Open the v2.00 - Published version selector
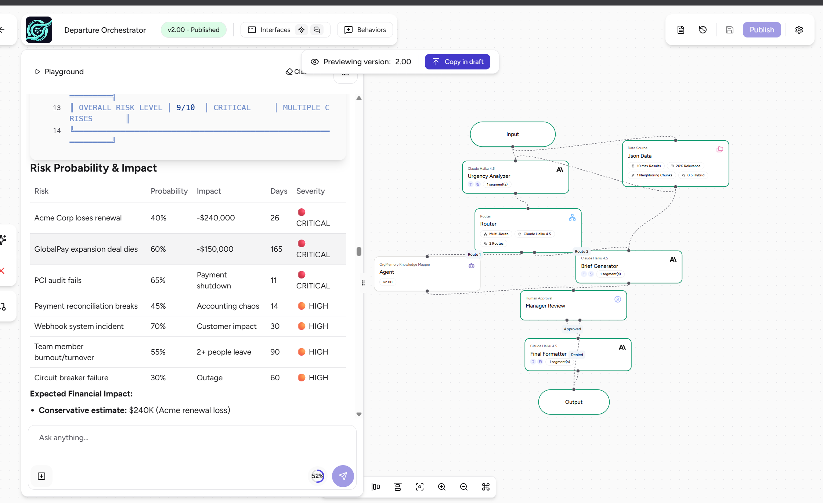Viewport: 823px width, 503px height. [x=194, y=30]
